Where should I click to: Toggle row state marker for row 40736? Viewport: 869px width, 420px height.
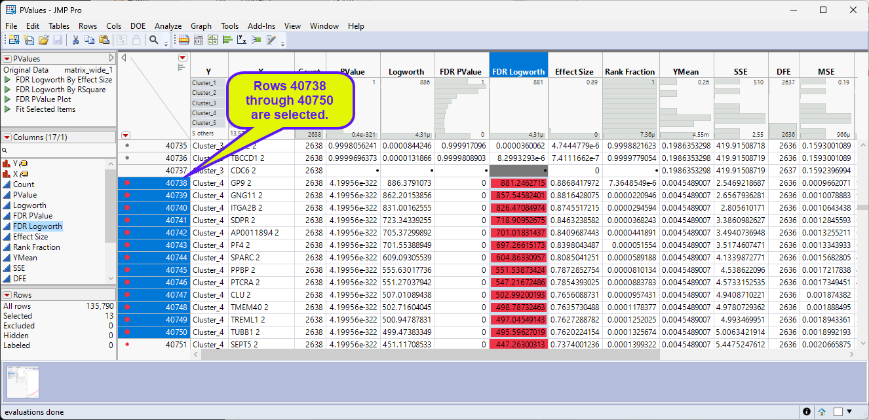tap(127, 158)
